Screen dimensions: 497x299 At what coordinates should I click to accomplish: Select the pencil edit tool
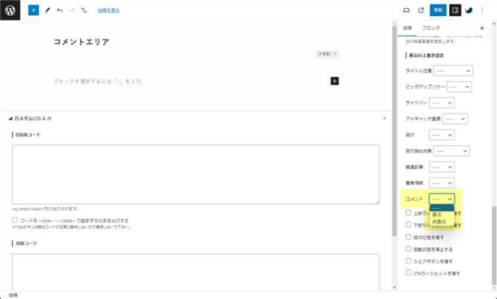pos(47,10)
